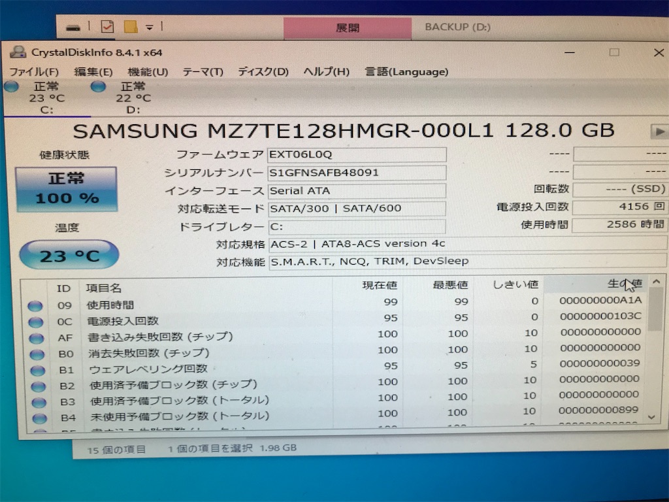
Task: Click the 生の値 column header
Action: [596, 284]
